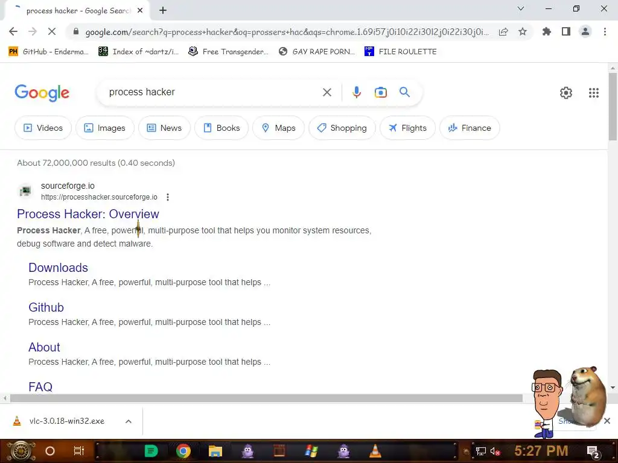Screen dimensions: 618x463
Task: Open the Cortana circle on the taskbar
Action: (x=50, y=451)
